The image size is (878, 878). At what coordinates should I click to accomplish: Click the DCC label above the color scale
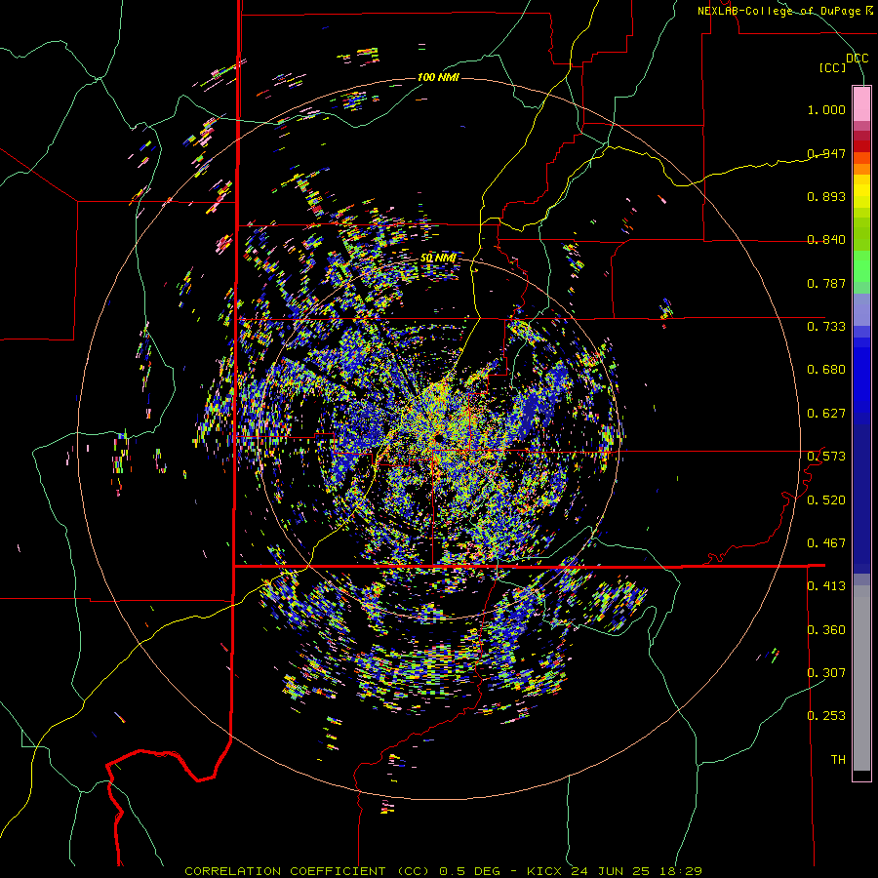[857, 59]
